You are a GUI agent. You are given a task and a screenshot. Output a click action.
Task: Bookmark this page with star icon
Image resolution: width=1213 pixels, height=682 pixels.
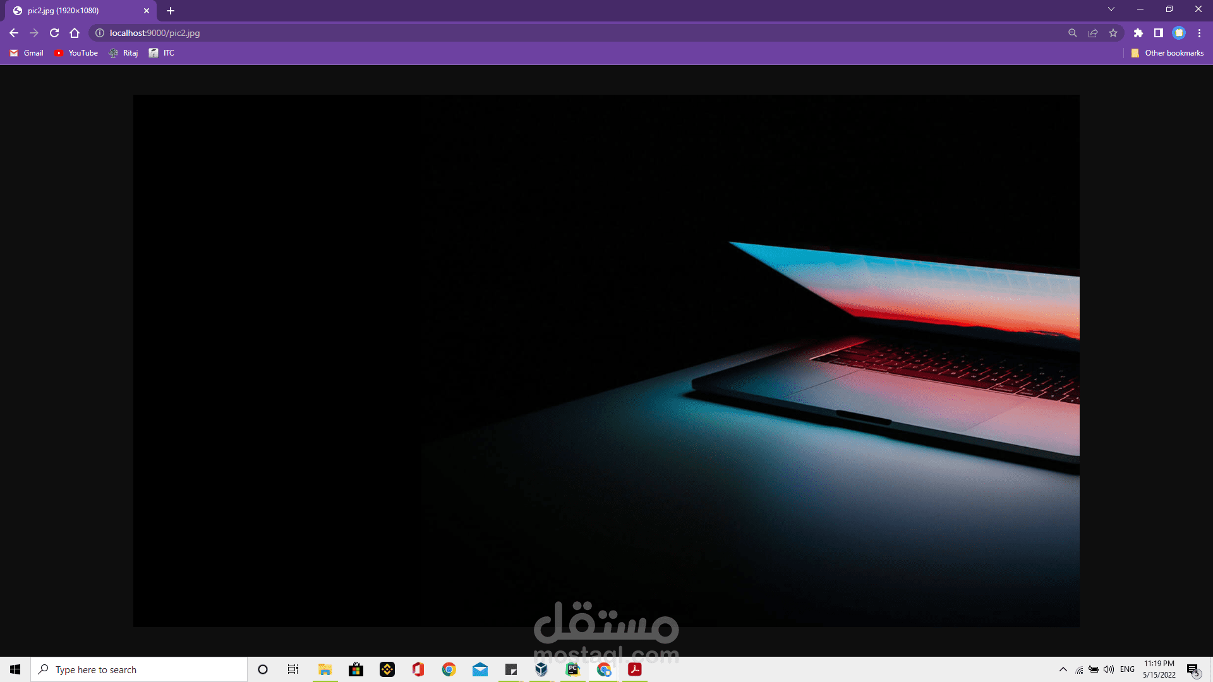(x=1113, y=33)
